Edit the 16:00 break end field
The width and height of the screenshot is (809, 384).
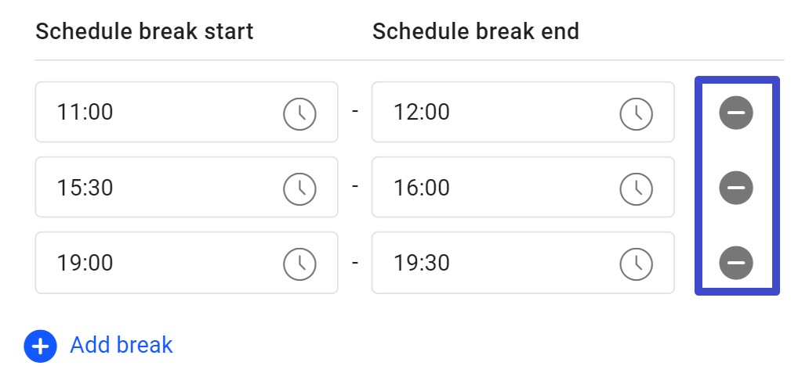click(523, 187)
